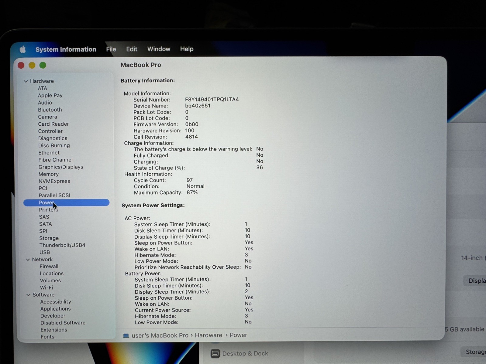Select Card Reader in the sidebar
This screenshot has width=486, height=364.
point(53,124)
